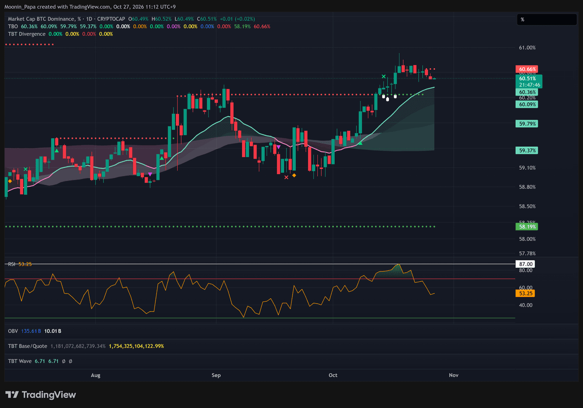Viewport: 583px width, 408px height.
Task: Select the magenta down triangle in August
Action: coord(150,174)
